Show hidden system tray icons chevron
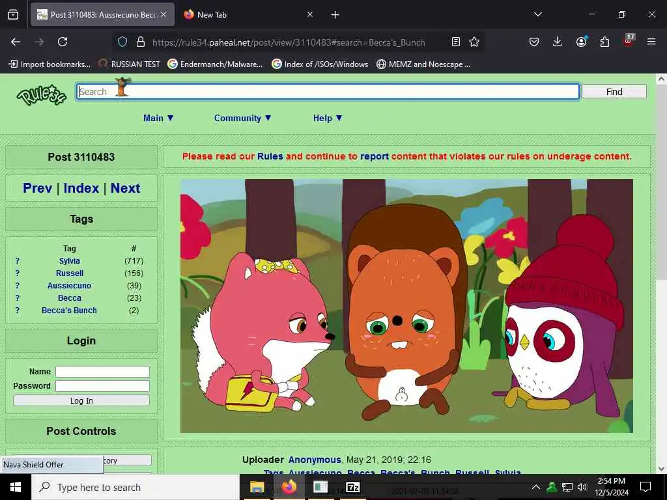Image resolution: width=667 pixels, height=500 pixels. point(536,487)
